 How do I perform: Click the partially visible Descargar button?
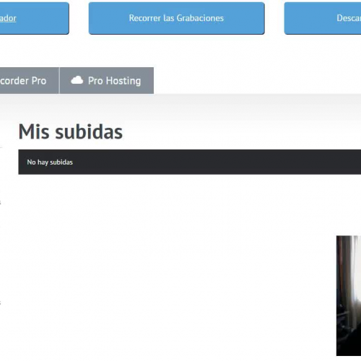[x=323, y=18]
